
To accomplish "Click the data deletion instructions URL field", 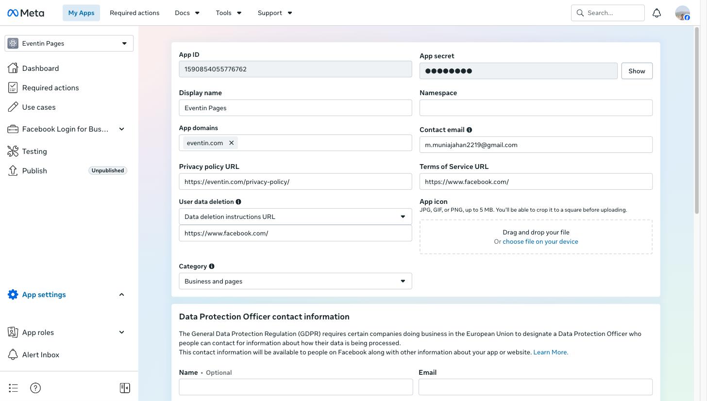I will (295, 233).
